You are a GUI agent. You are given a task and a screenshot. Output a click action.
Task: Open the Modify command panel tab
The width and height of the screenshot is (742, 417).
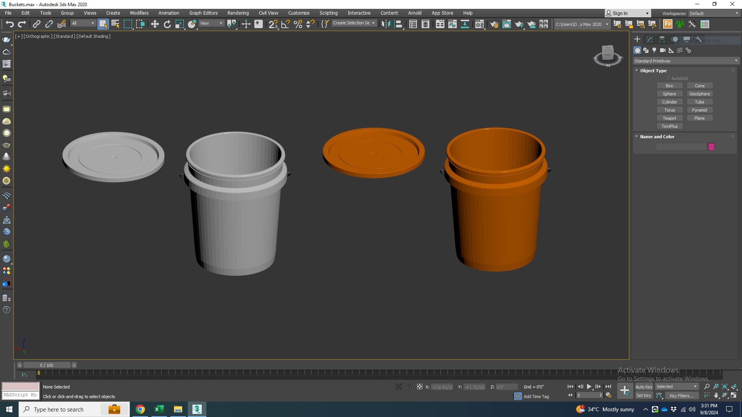pos(650,39)
